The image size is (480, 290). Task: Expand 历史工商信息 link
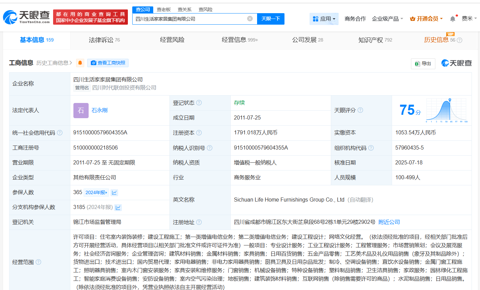click(54, 63)
